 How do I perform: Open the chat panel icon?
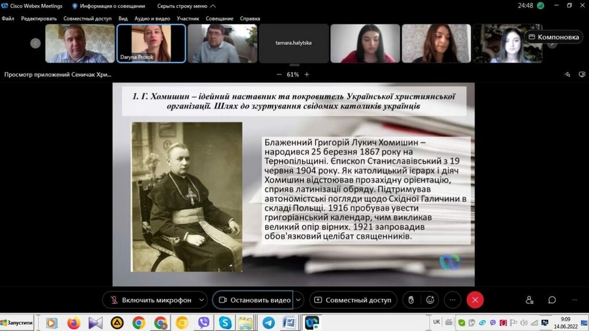[552, 300]
